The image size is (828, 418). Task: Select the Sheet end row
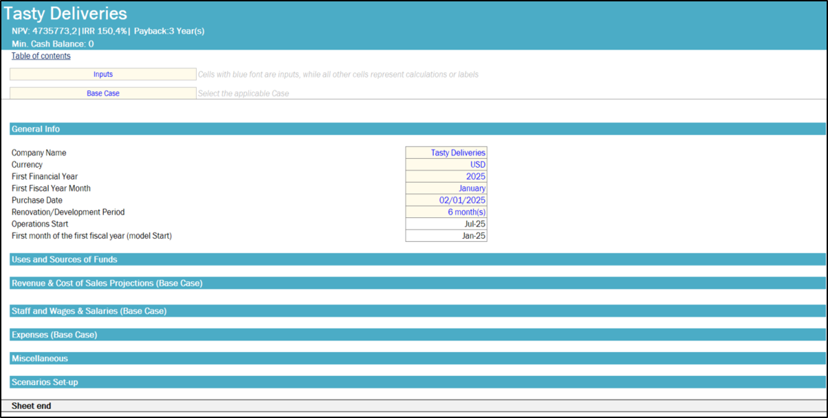tap(32, 406)
